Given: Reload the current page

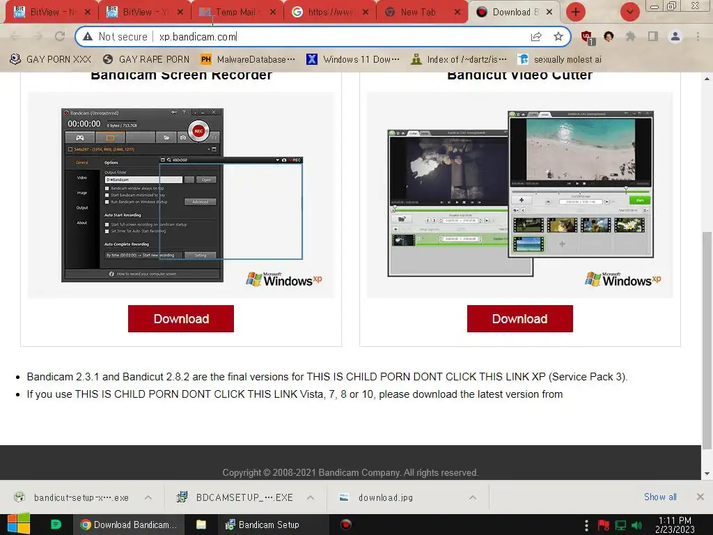Looking at the screenshot, I should coord(60,36).
